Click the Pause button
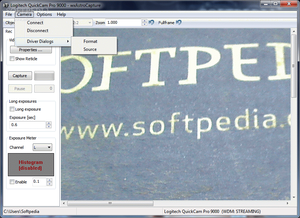This screenshot has height=218, width=300. (x=20, y=89)
